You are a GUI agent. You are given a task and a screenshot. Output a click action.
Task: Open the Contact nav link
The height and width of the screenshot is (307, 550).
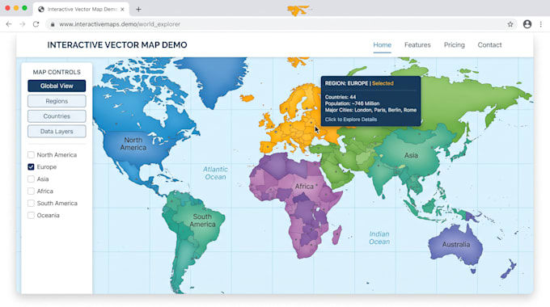click(489, 45)
